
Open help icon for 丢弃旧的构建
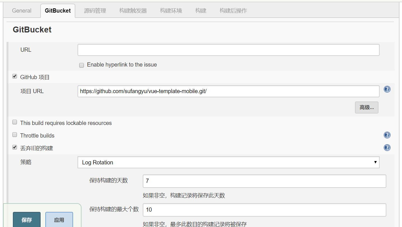click(387, 148)
